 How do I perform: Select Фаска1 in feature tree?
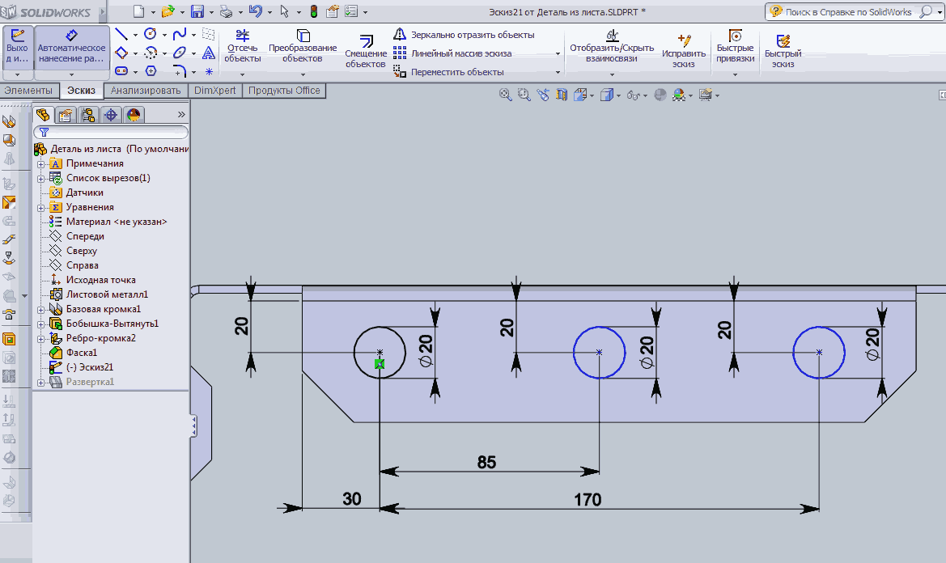point(74,353)
